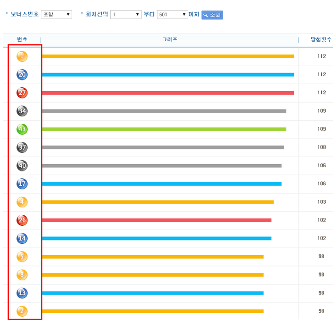The height and width of the screenshot is (320, 333).
Task: Click the 회차선택 label
Action: click(x=97, y=14)
